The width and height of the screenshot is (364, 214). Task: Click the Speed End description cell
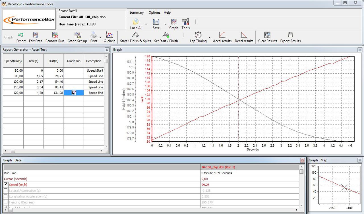coord(94,93)
